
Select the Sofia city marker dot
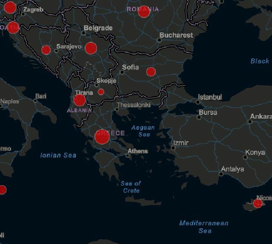coord(122,72)
